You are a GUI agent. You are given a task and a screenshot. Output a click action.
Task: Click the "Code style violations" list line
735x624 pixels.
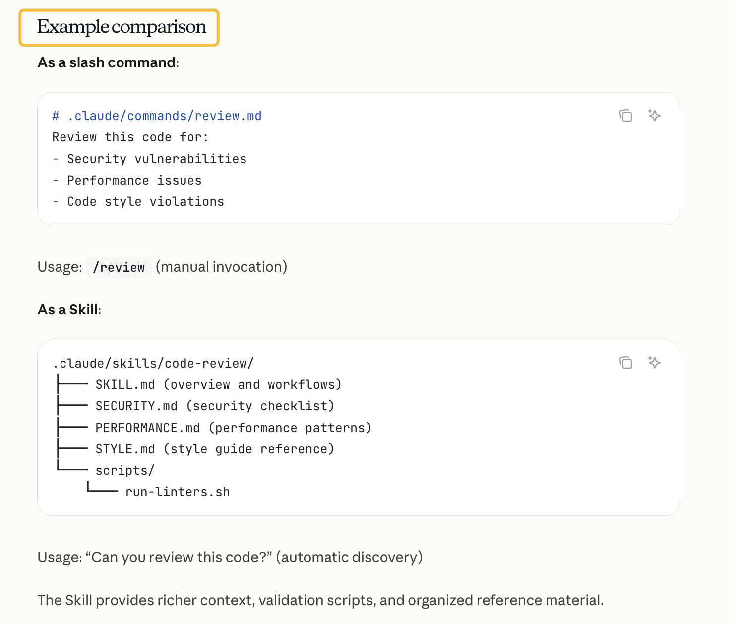coord(145,202)
